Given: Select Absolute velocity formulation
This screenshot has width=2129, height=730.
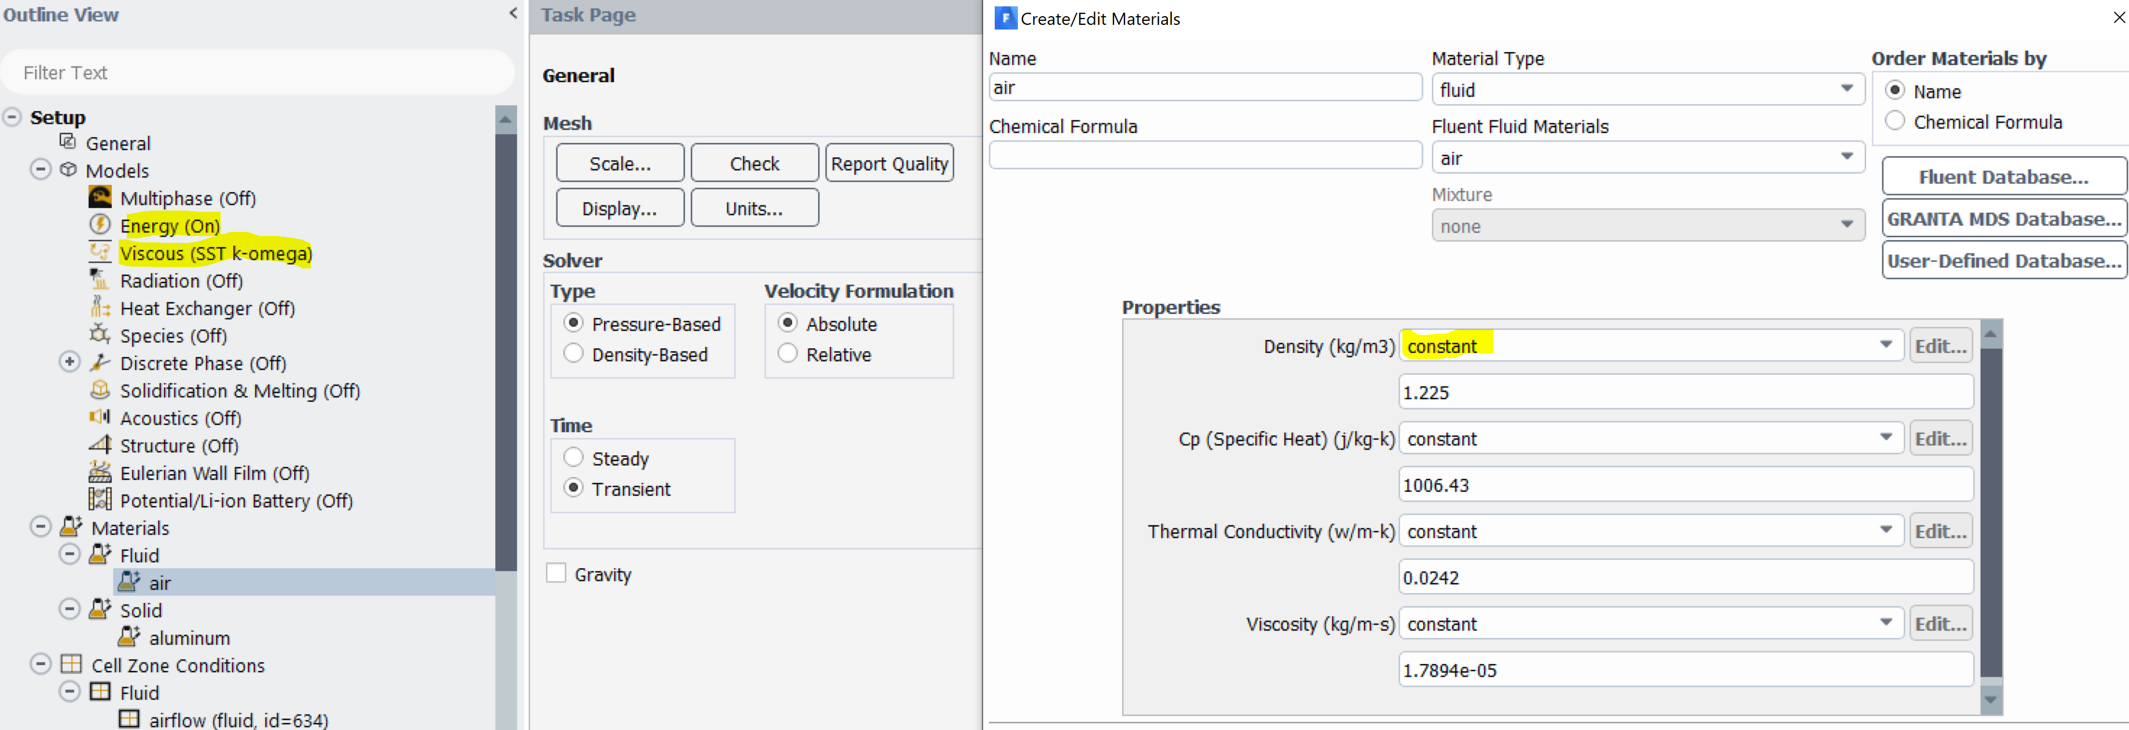Looking at the screenshot, I should (x=787, y=323).
